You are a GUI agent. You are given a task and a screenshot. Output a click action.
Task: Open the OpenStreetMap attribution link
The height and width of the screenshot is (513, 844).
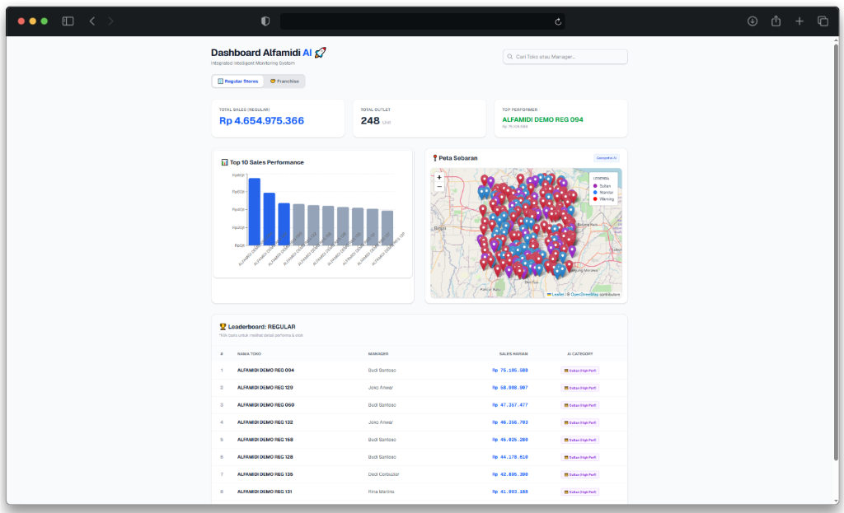point(584,294)
